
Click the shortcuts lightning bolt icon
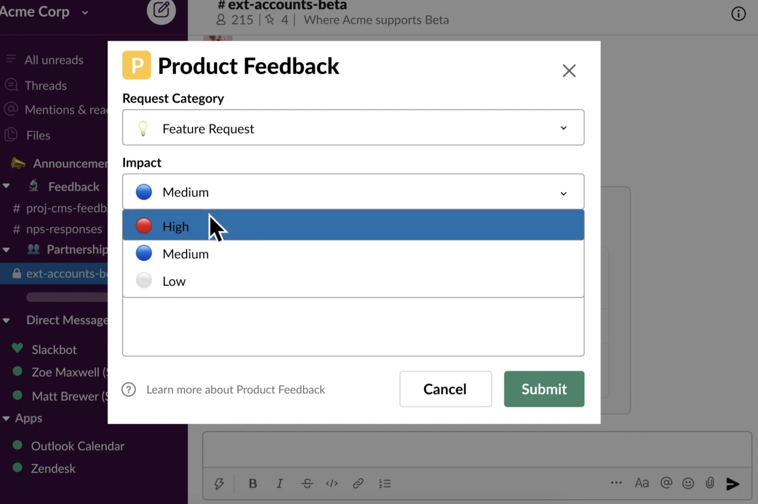[x=219, y=483]
